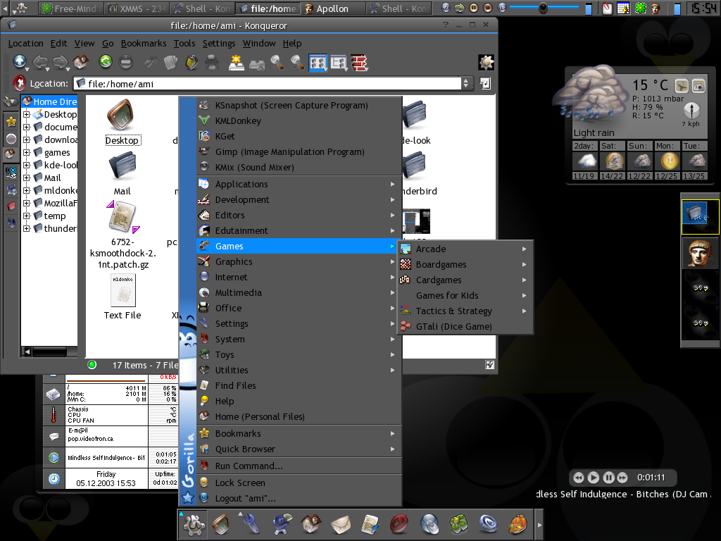Click the animated gear icon in Konqueror

[x=486, y=62]
